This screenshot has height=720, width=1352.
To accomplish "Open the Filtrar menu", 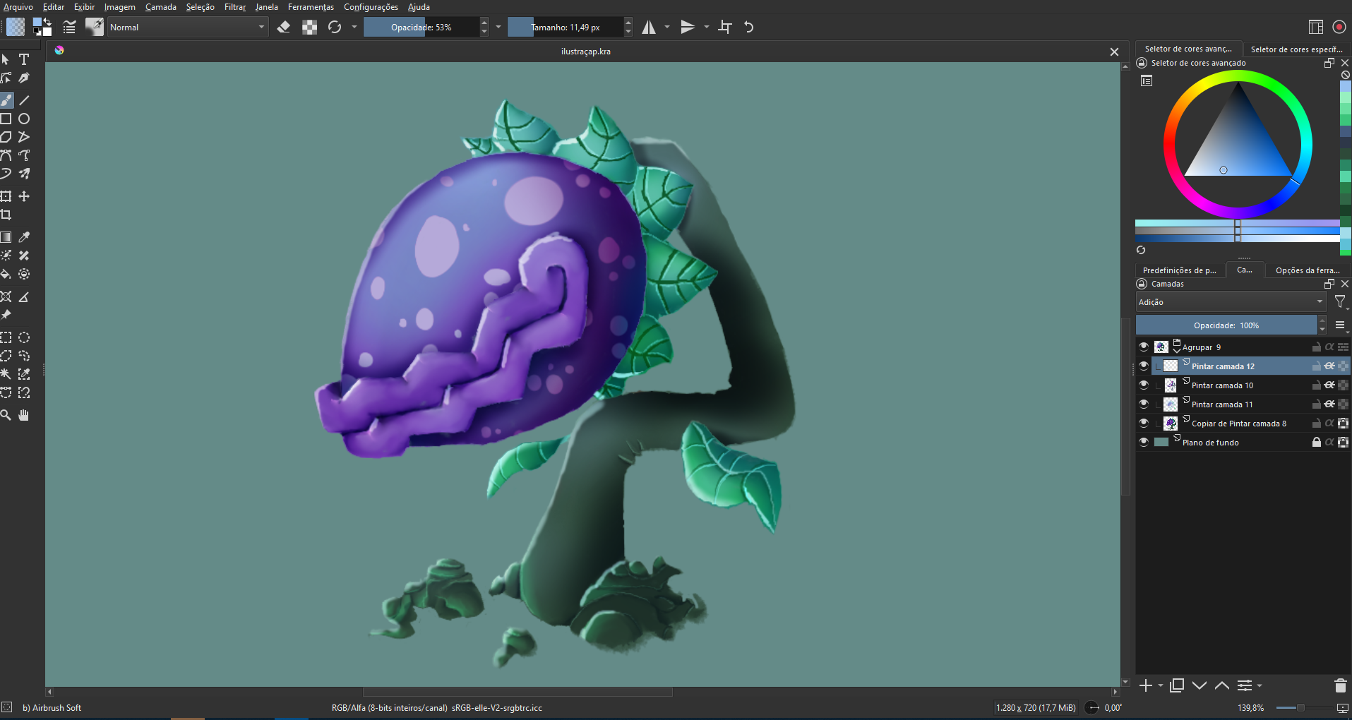I will tap(234, 7).
